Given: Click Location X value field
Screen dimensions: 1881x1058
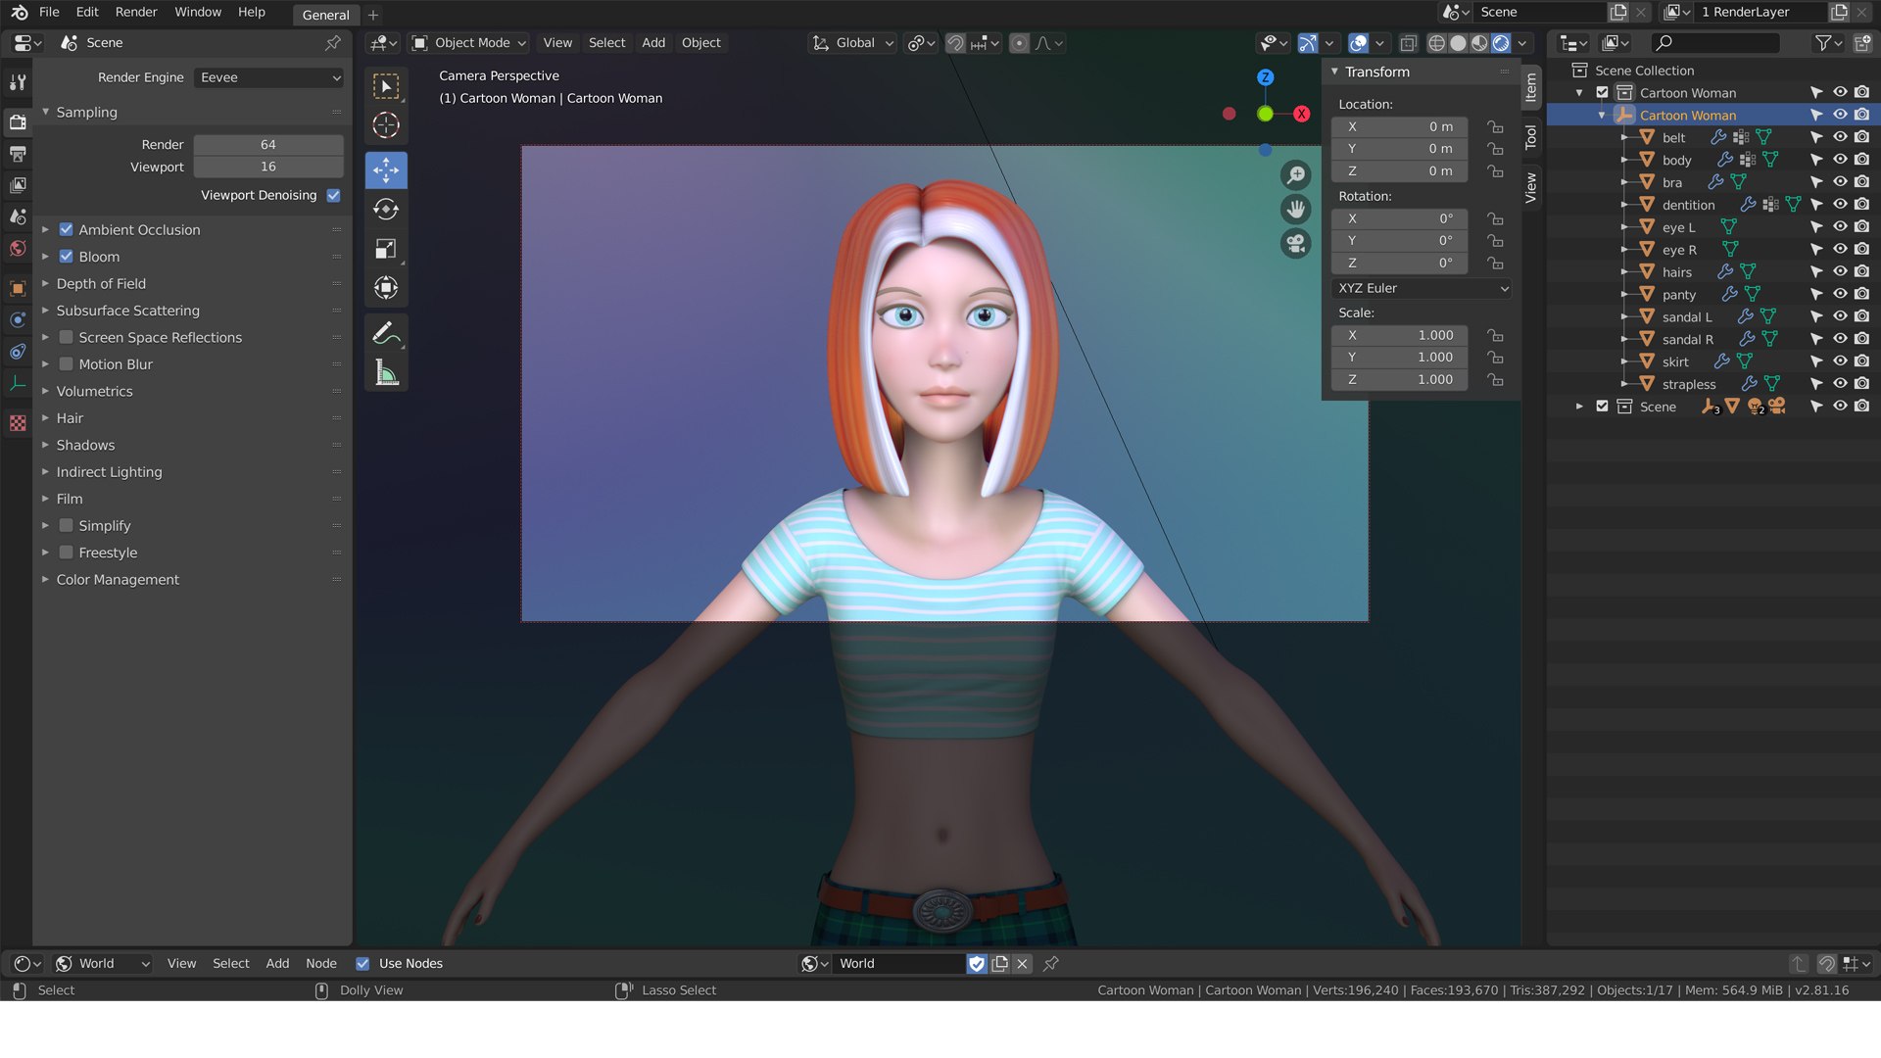Looking at the screenshot, I should pyautogui.click(x=1399, y=126).
